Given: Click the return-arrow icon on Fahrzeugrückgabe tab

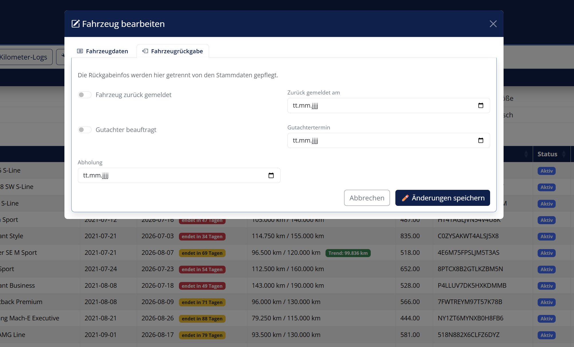Looking at the screenshot, I should (x=145, y=51).
